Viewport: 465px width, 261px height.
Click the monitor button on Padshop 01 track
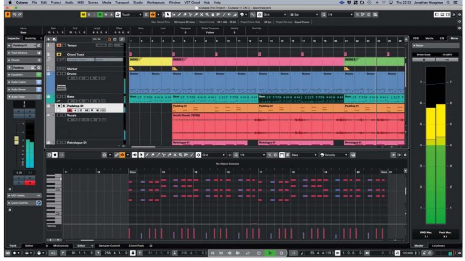(75, 110)
